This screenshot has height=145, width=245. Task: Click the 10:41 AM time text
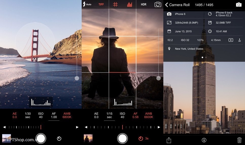pos(221,31)
